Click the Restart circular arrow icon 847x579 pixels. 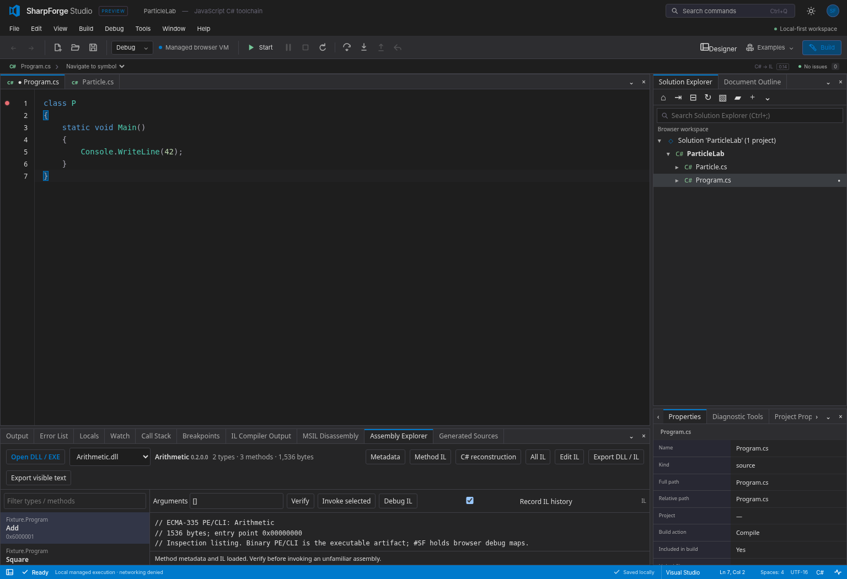(323, 47)
